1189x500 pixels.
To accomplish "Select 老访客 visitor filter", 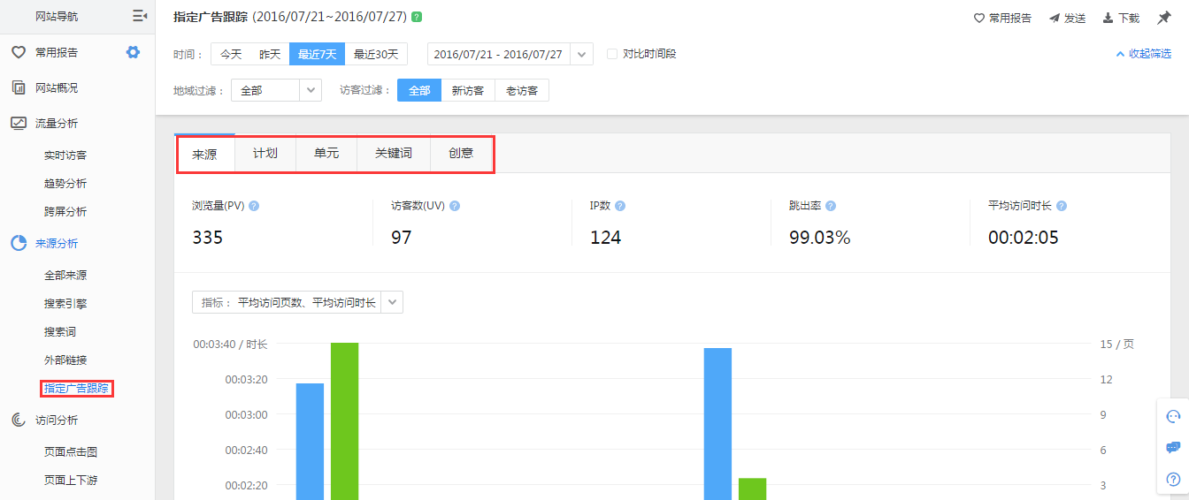I will [521, 90].
